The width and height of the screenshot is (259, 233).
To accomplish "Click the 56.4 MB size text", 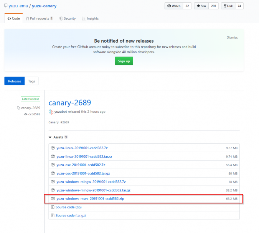I will coord(232,165).
